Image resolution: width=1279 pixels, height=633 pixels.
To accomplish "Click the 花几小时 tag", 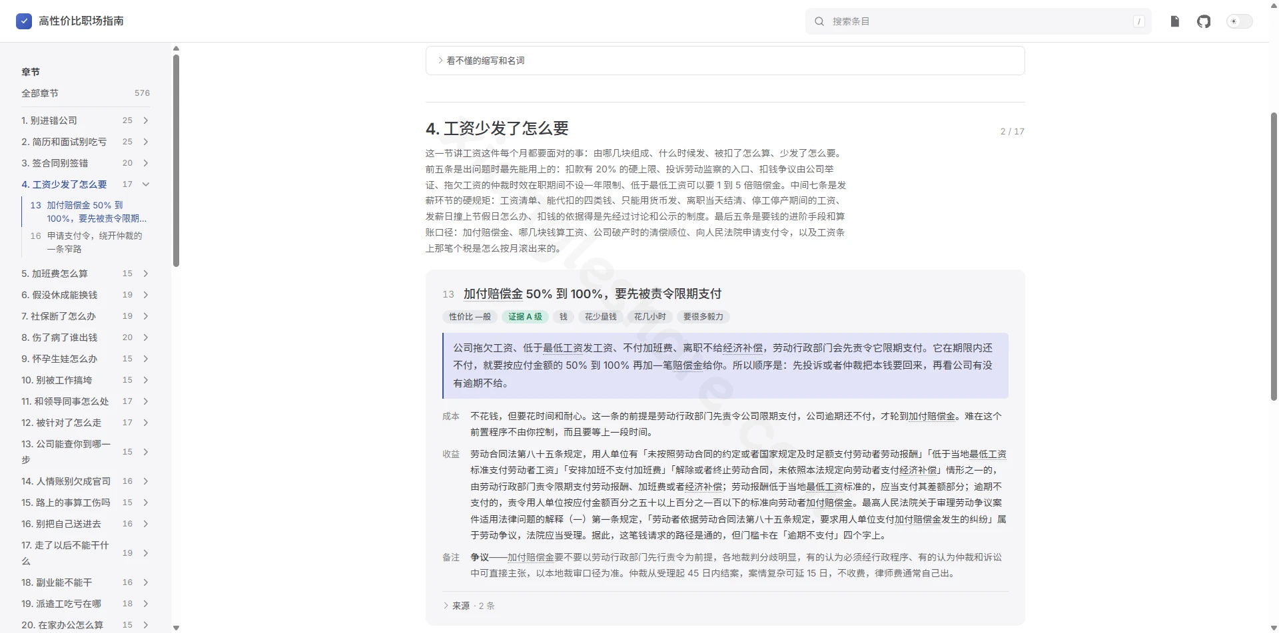I will coord(649,317).
